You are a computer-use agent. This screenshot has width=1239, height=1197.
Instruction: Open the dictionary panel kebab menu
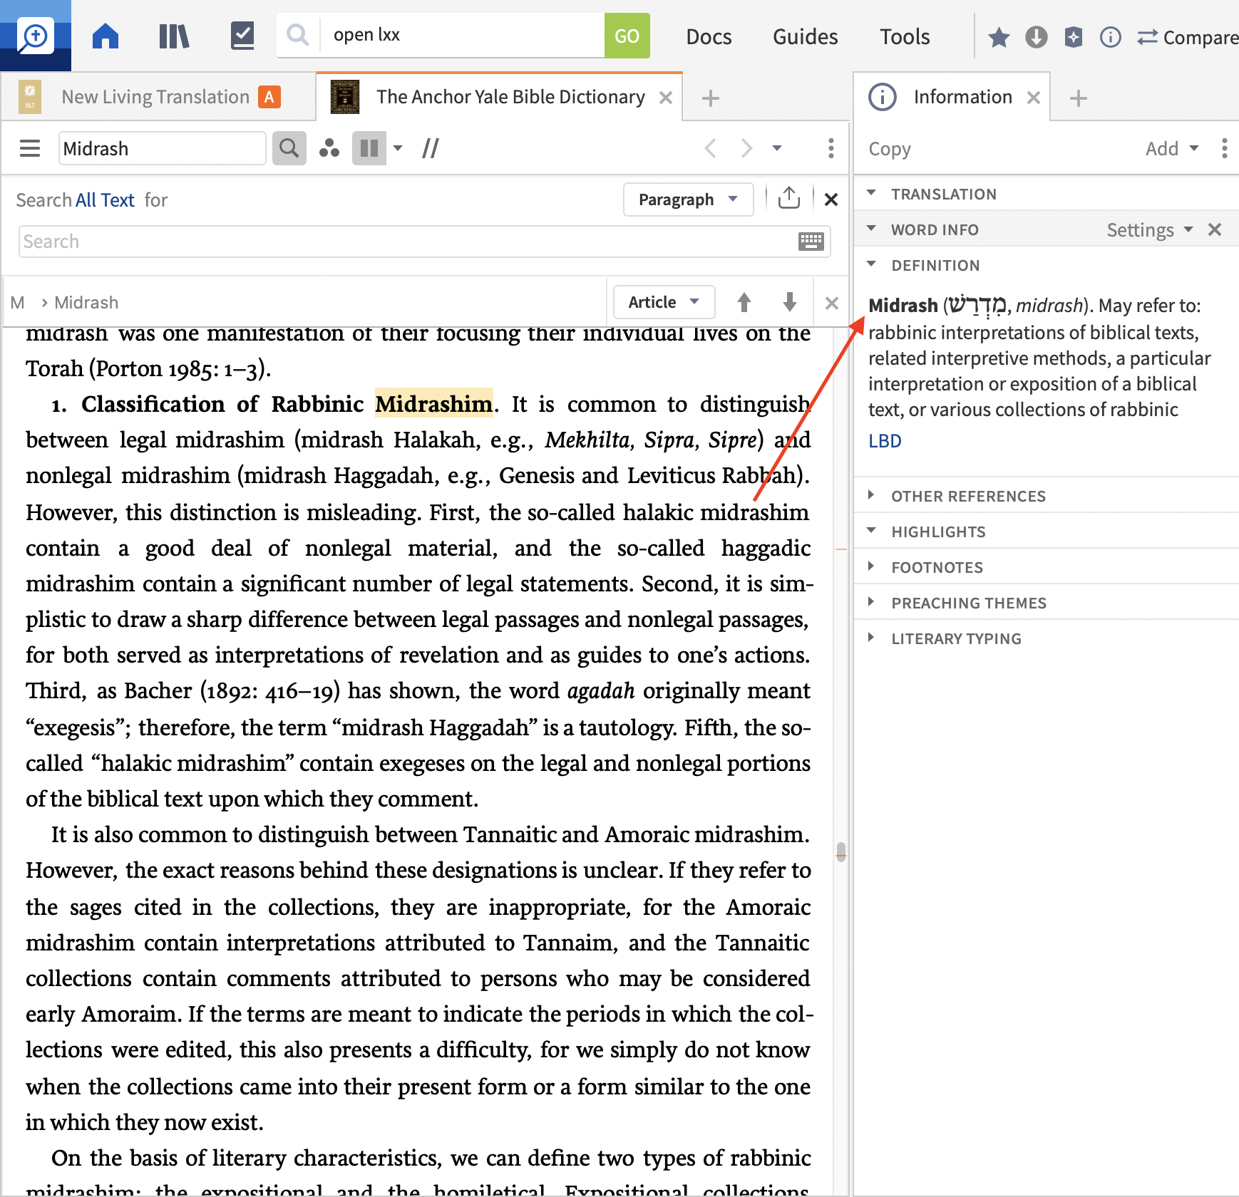click(x=831, y=148)
